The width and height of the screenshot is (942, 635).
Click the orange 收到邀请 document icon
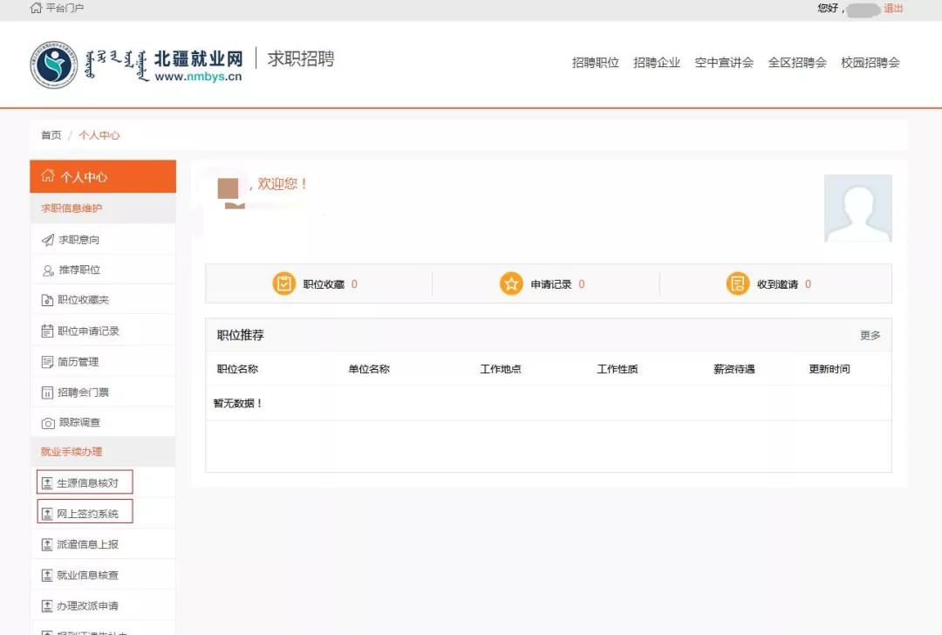point(738,283)
